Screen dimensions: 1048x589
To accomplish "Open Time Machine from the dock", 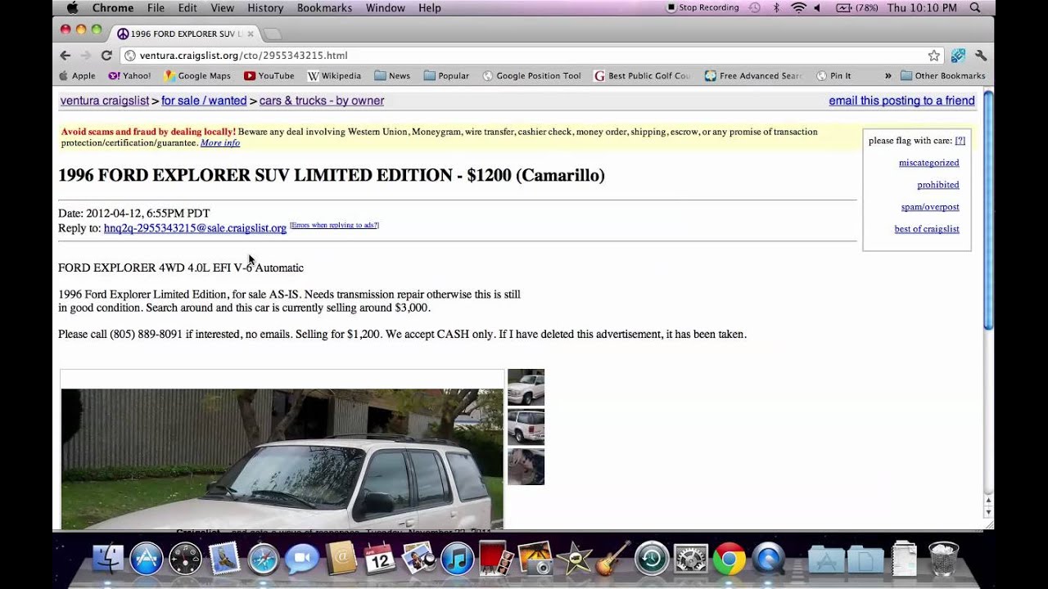I will click(652, 560).
